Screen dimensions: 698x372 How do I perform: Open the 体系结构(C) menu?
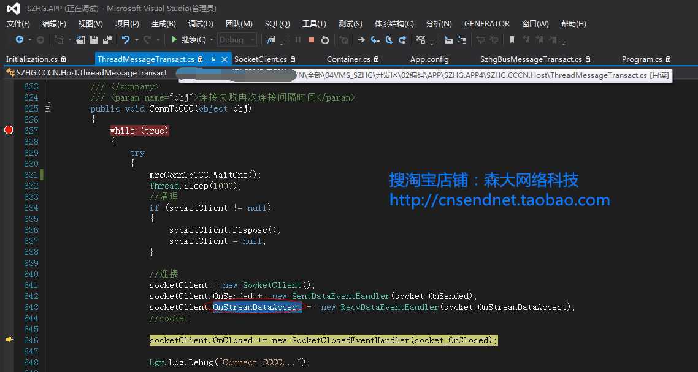(x=394, y=23)
